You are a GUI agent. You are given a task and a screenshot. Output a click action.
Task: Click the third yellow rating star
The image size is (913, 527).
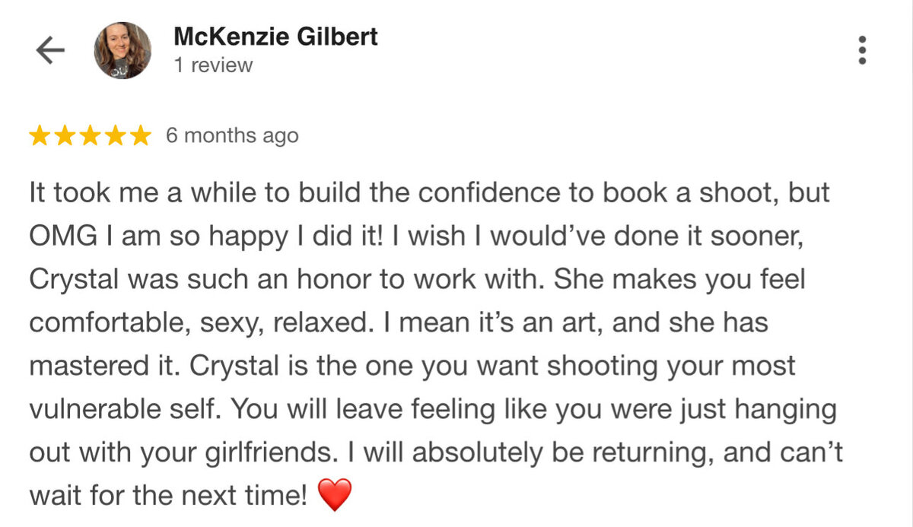(x=91, y=136)
